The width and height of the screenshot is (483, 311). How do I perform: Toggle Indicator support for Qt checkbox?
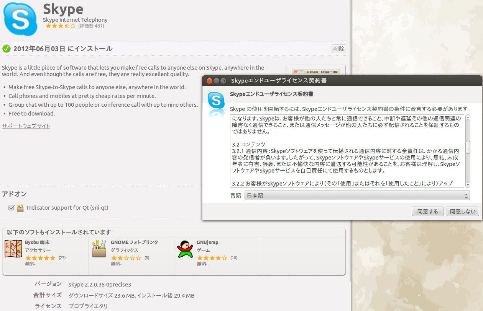11,208
